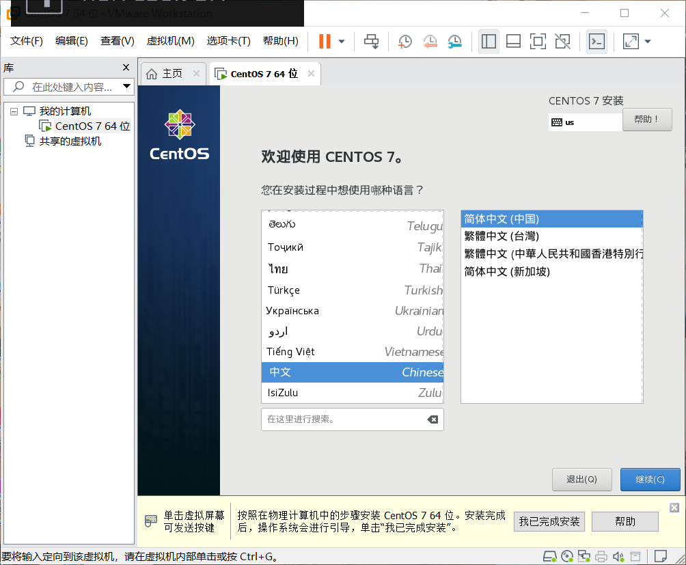Revert to snapshot toolbar icon
The image size is (686, 565).
pos(430,42)
